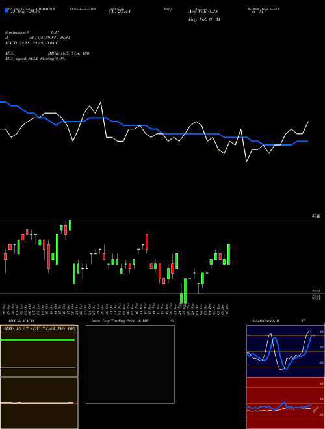Click the blue Stochastics chart panel
The height and width of the screenshot is (429, 325).
click(x=285, y=351)
